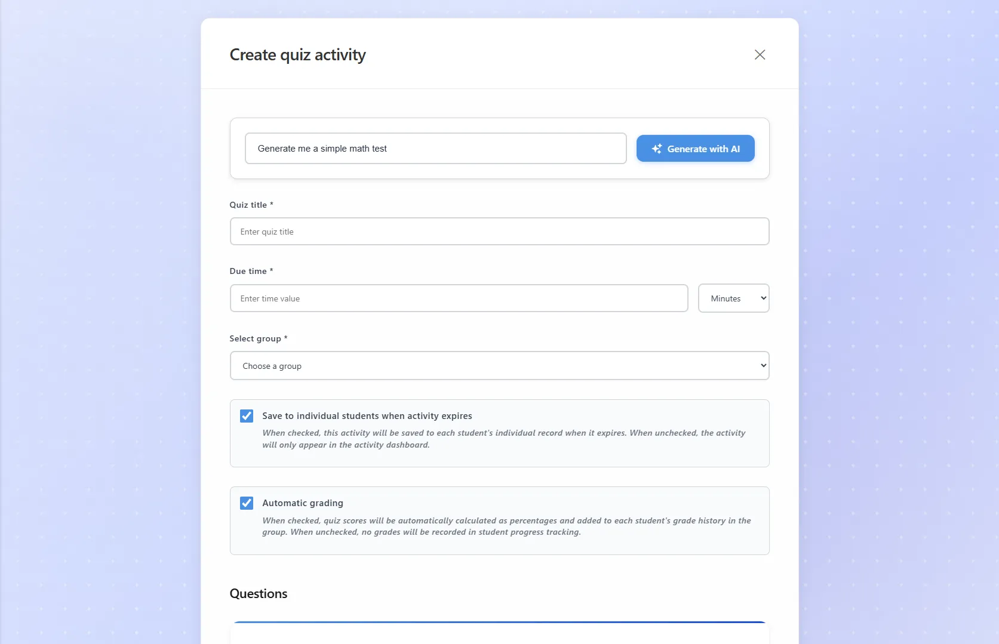Viewport: 999px width, 644px height.
Task: Click the Select group field label
Action: pos(259,338)
